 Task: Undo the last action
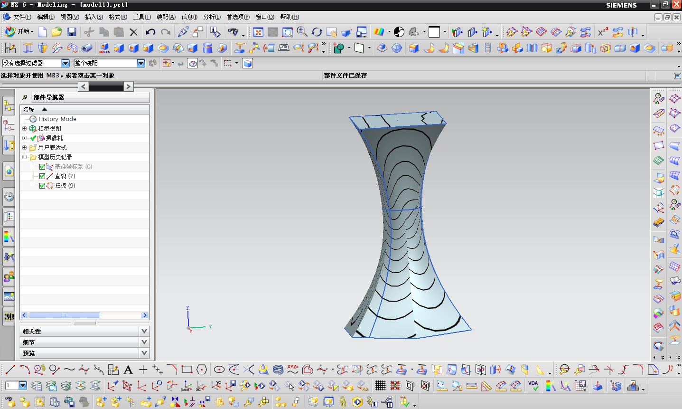pos(151,32)
